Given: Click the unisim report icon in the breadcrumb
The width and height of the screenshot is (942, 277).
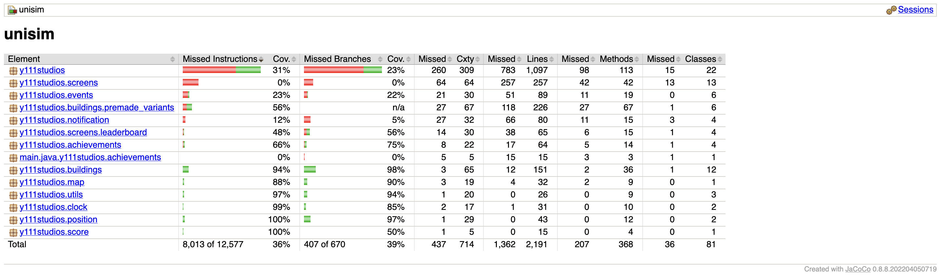Looking at the screenshot, I should pos(12,10).
